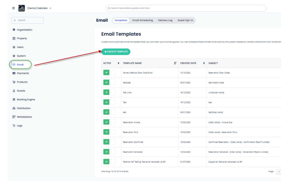The width and height of the screenshot is (286, 183).
Task: Click the System gear icon
Action: tap(14, 56)
